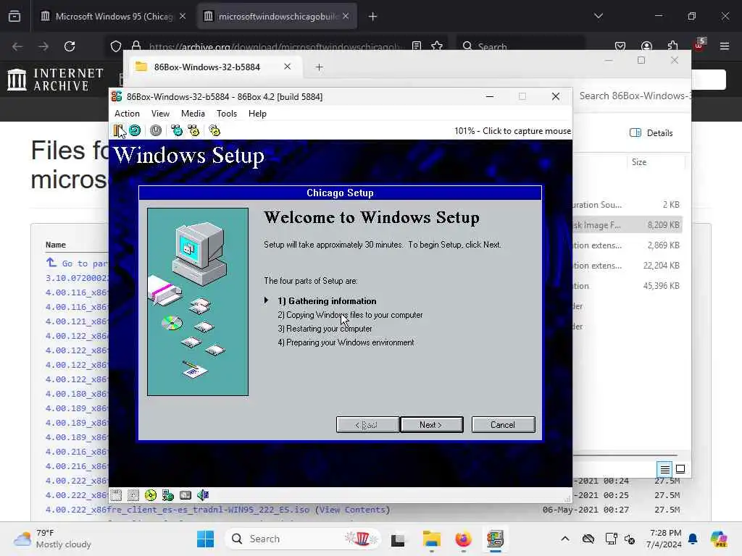Open the Tools menu in 86Box
The height and width of the screenshot is (556, 742).
[x=227, y=114]
